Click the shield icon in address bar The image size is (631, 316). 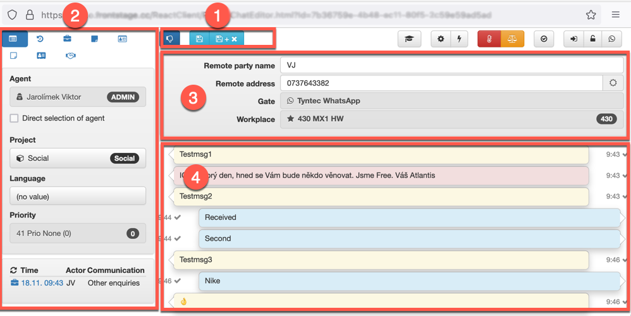[x=12, y=15]
